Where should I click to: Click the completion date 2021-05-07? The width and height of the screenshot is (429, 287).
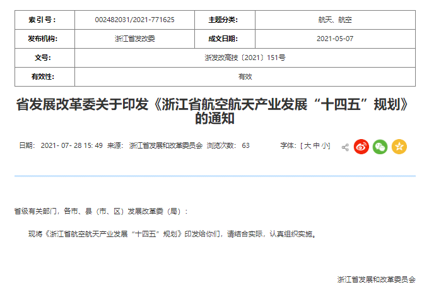[x=335, y=39]
